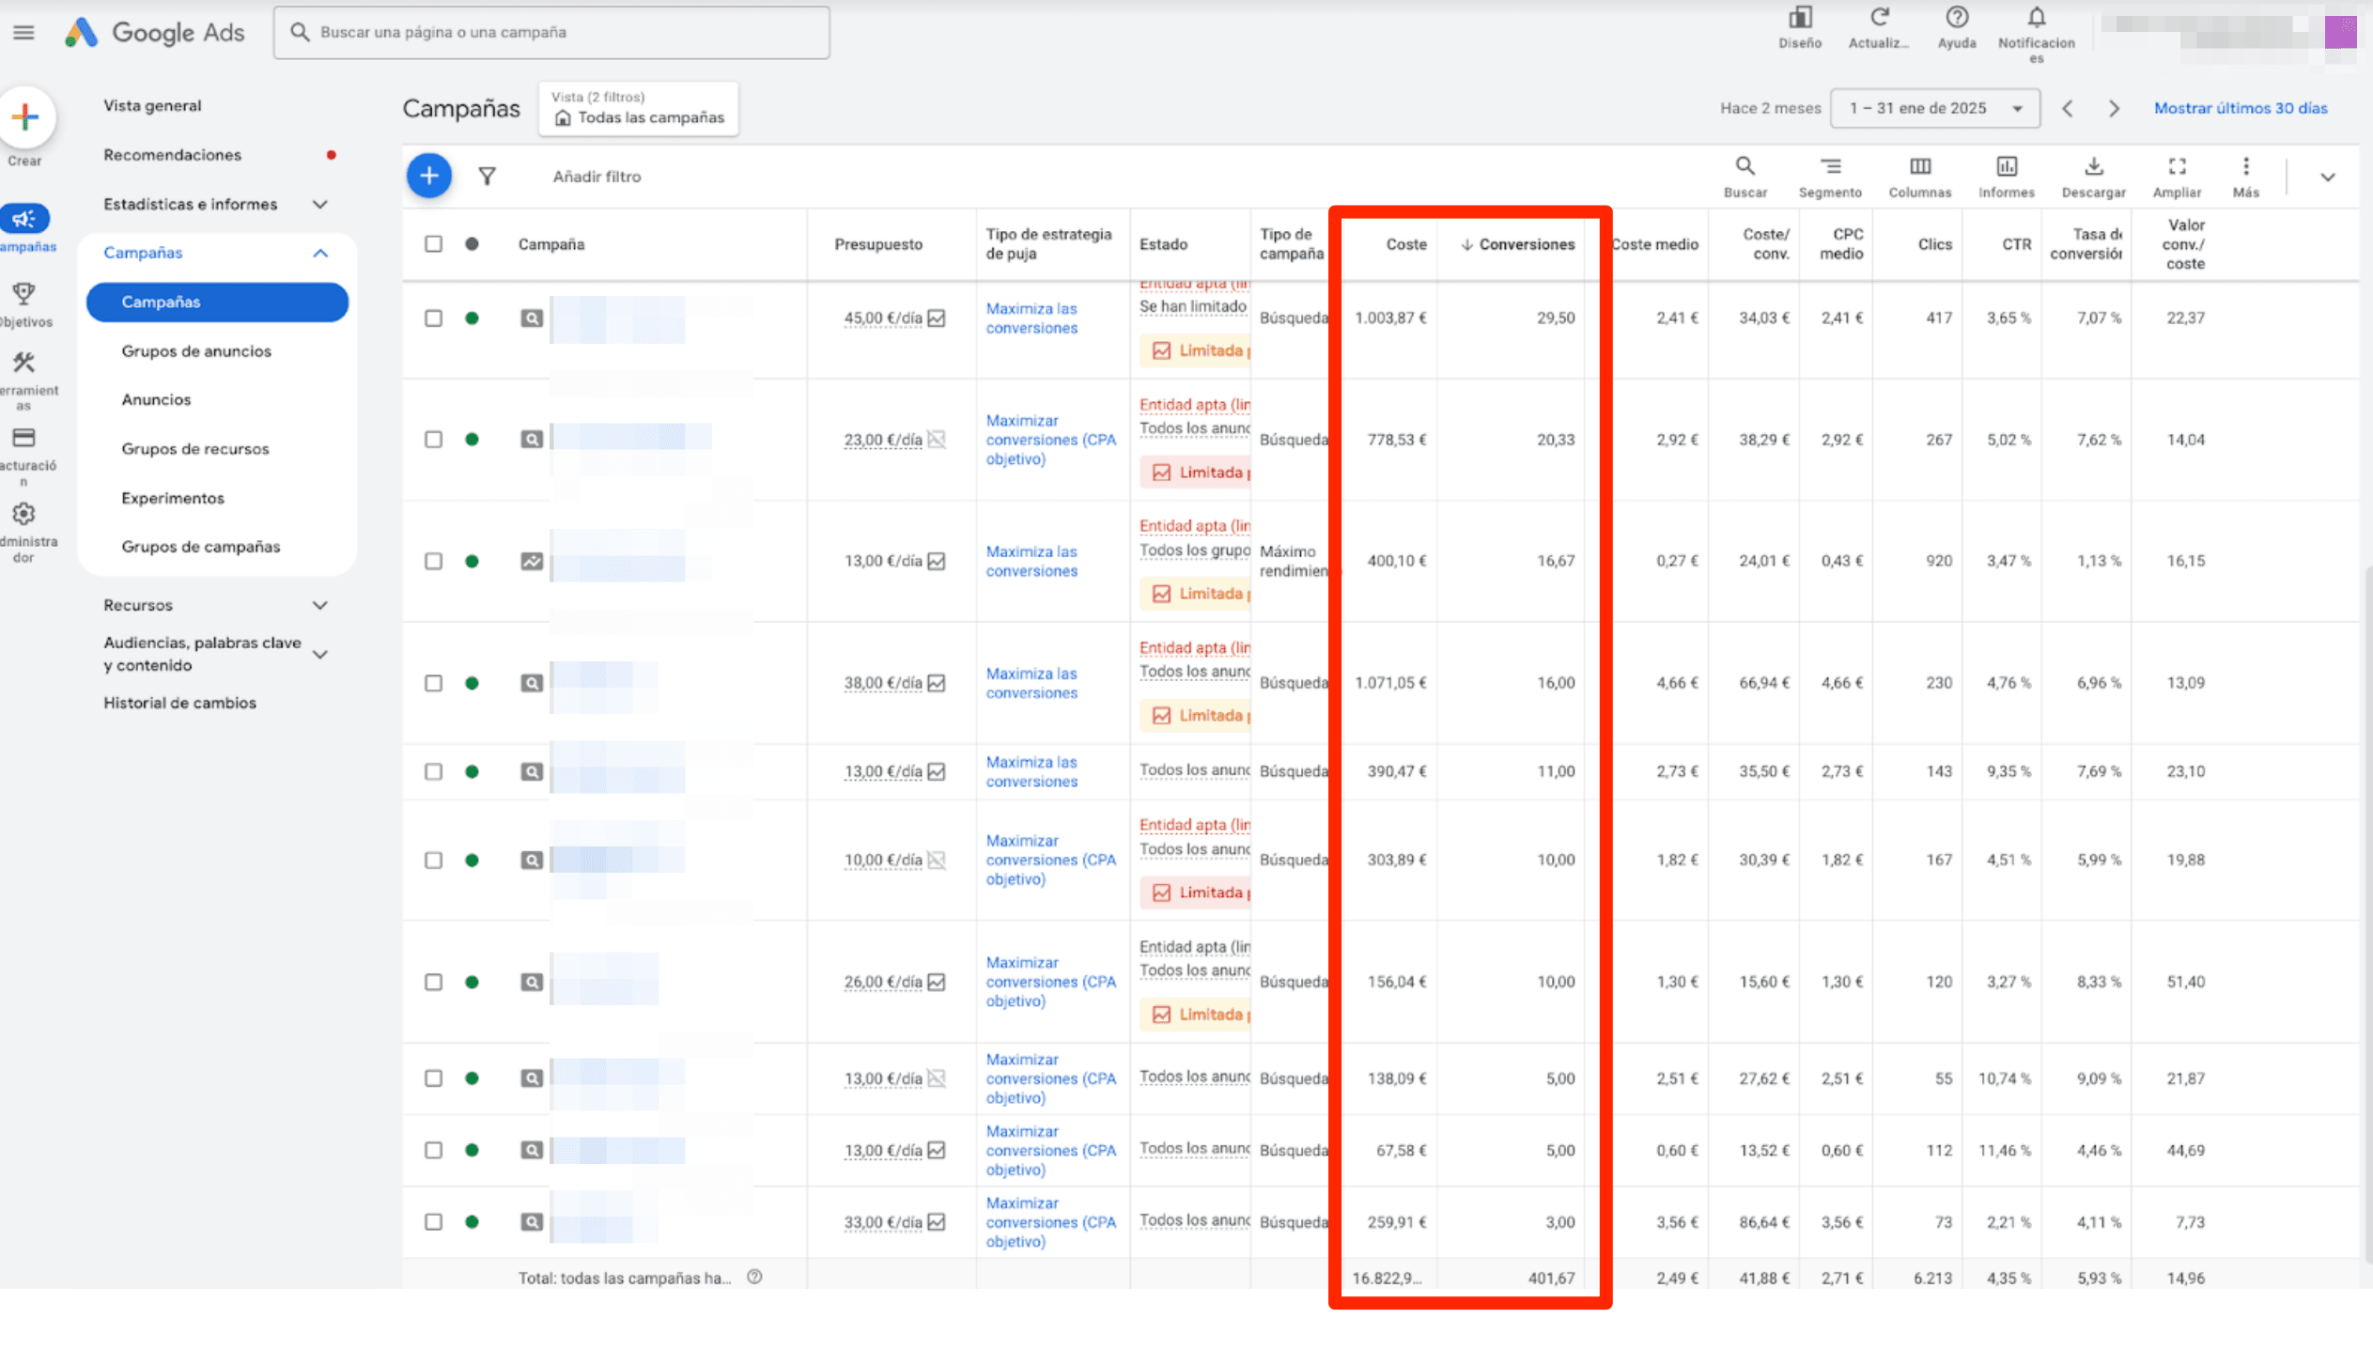Sort by the Conversiones column header
This screenshot has width=2373, height=1349.
1526,244
